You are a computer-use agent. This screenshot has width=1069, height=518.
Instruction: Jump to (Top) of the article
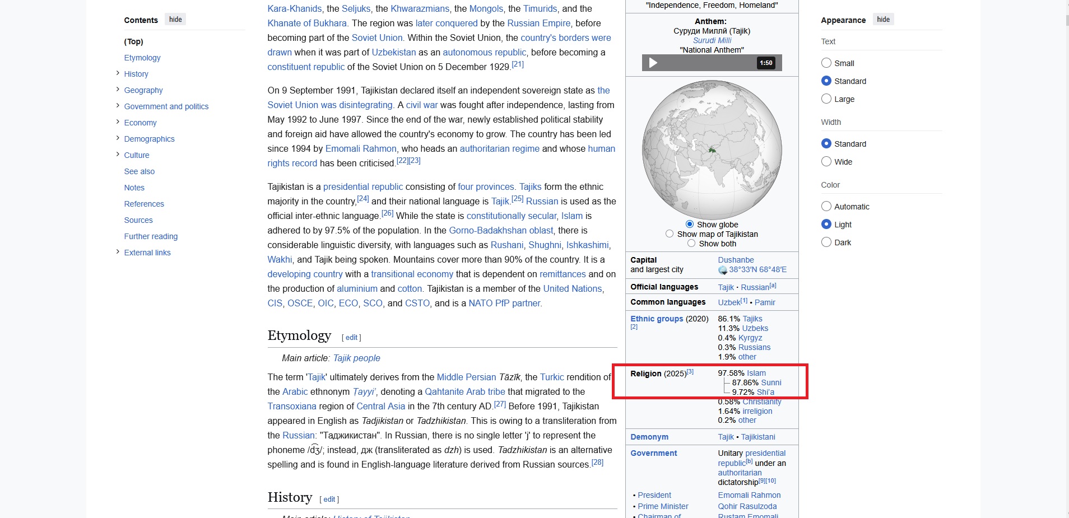[x=134, y=41]
